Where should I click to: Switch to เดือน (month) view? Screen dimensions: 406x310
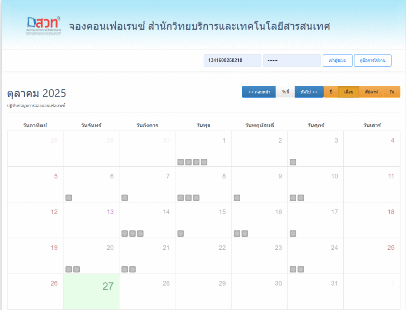pos(349,92)
